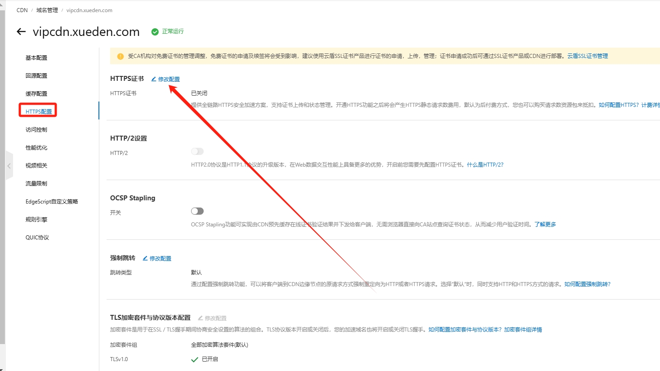The image size is (660, 371).
Task: Click the 什么是HTTP/2? help link
Action: (x=485, y=165)
